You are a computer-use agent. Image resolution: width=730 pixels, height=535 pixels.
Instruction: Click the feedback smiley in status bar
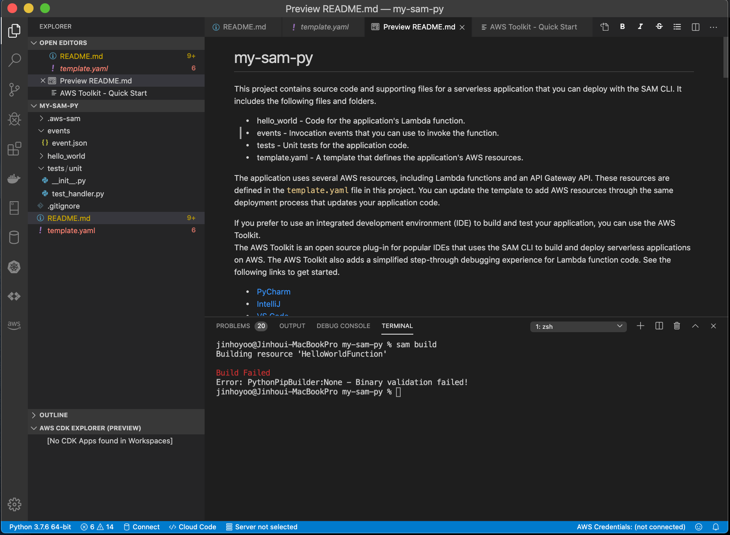[x=699, y=527]
